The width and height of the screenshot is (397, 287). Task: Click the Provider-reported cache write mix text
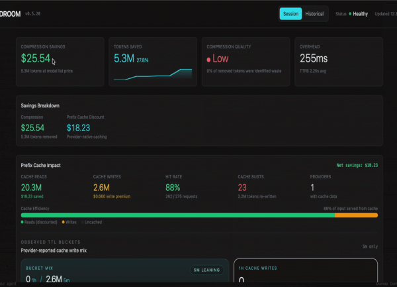(x=54, y=251)
